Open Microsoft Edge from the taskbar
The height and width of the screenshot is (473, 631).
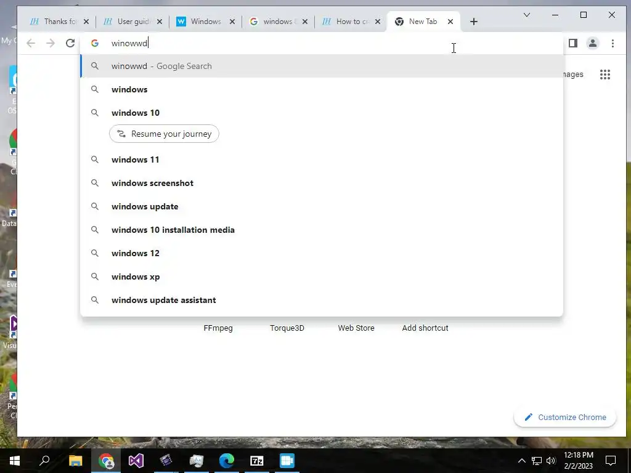click(227, 461)
